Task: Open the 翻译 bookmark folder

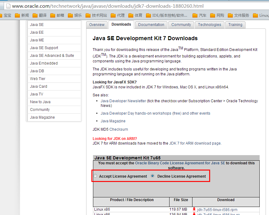Action: [39, 15]
